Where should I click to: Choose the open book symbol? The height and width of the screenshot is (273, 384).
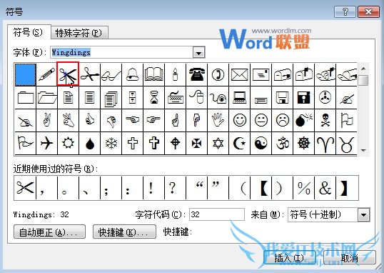[153, 74]
